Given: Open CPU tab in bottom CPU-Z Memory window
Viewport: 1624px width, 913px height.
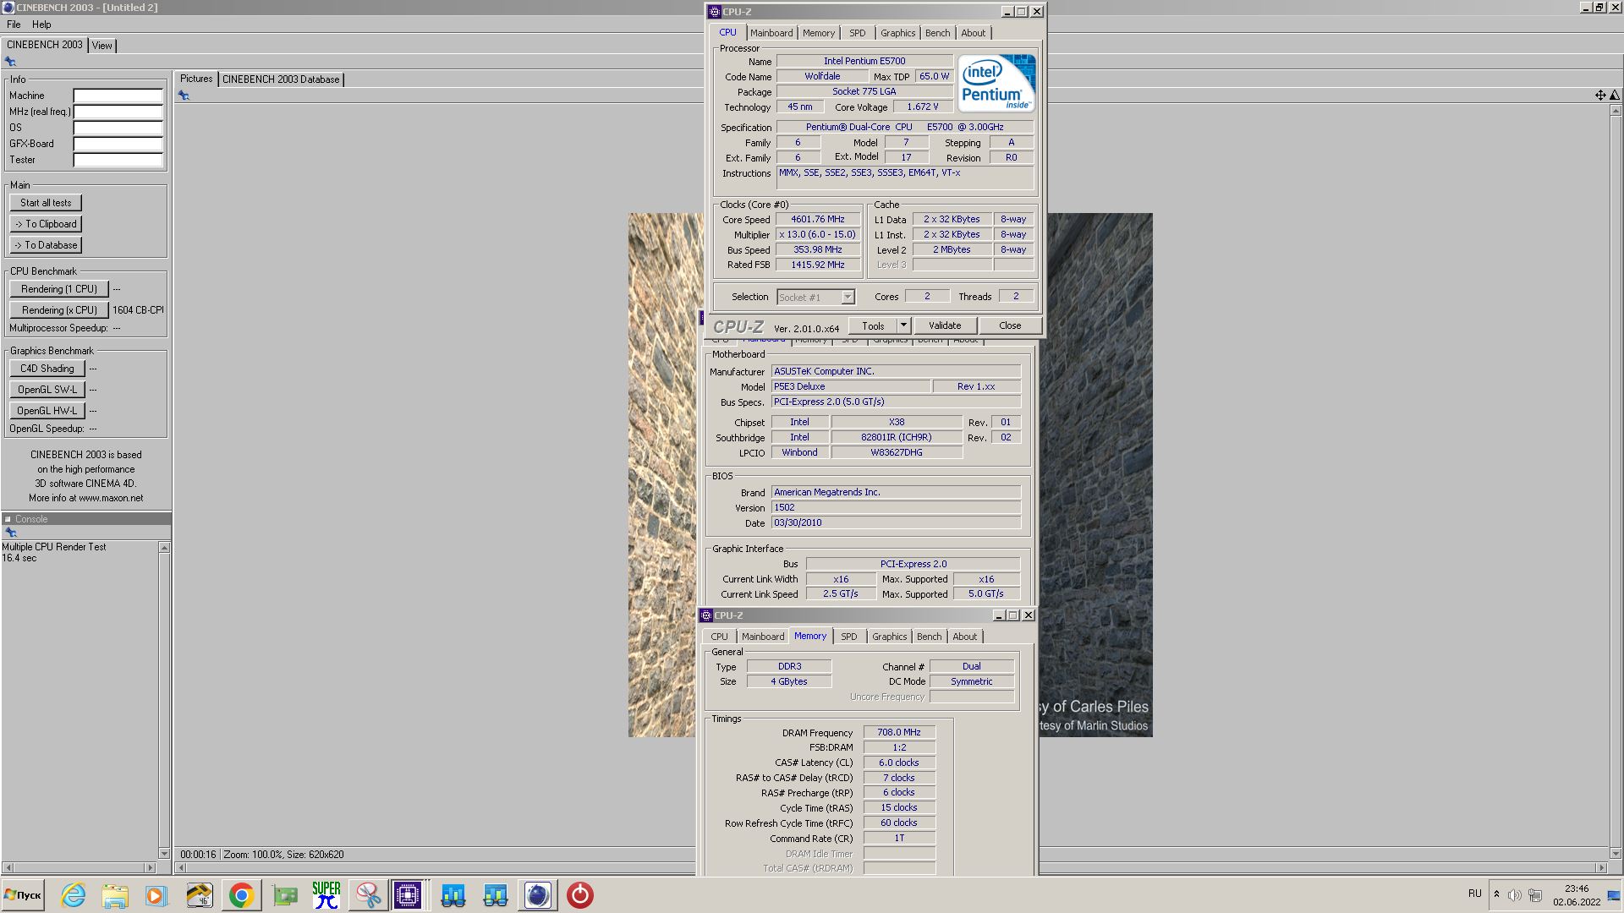Looking at the screenshot, I should coord(719,637).
